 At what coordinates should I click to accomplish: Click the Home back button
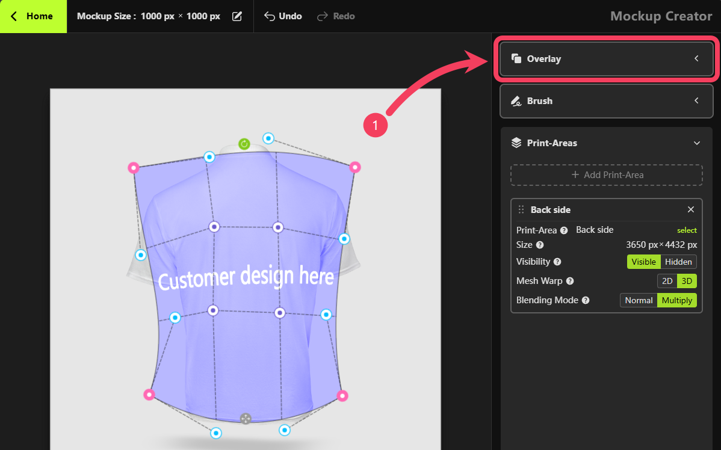point(33,16)
